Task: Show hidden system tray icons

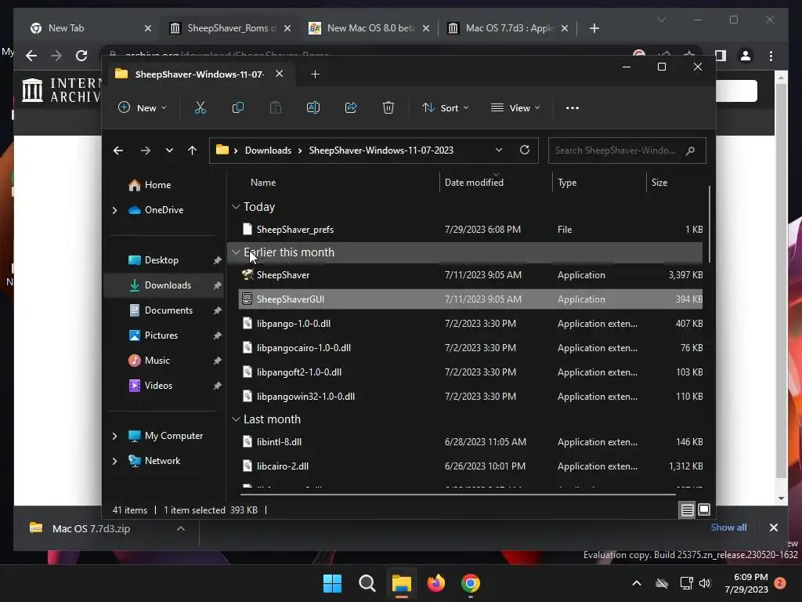Action: click(x=637, y=583)
